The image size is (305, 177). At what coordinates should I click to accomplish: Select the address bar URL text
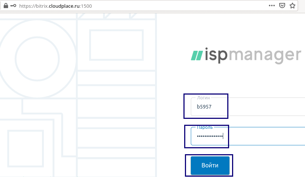click(x=55, y=6)
